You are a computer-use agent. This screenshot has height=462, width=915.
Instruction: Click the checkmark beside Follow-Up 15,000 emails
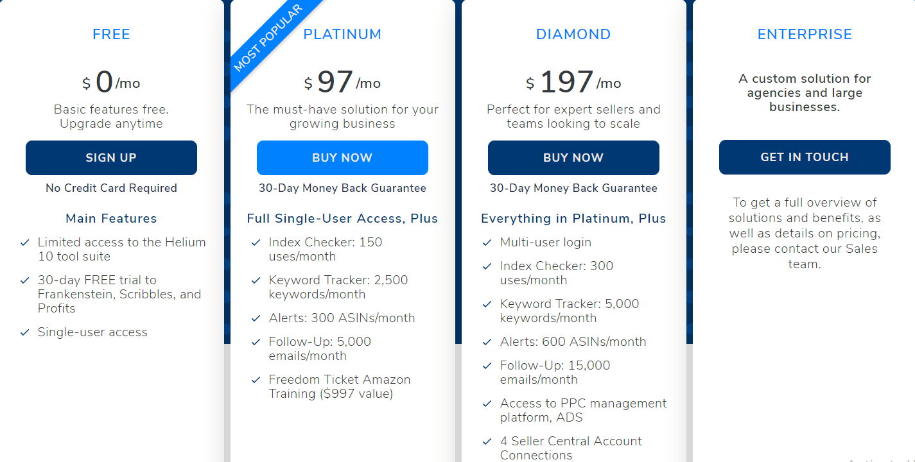pos(487,365)
